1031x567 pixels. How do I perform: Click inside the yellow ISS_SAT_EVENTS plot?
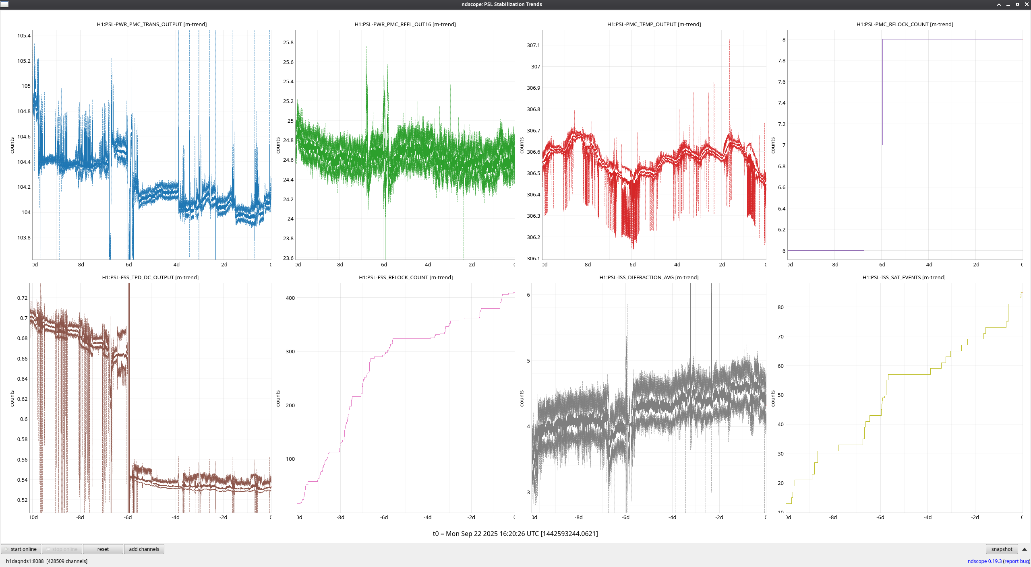(904, 398)
